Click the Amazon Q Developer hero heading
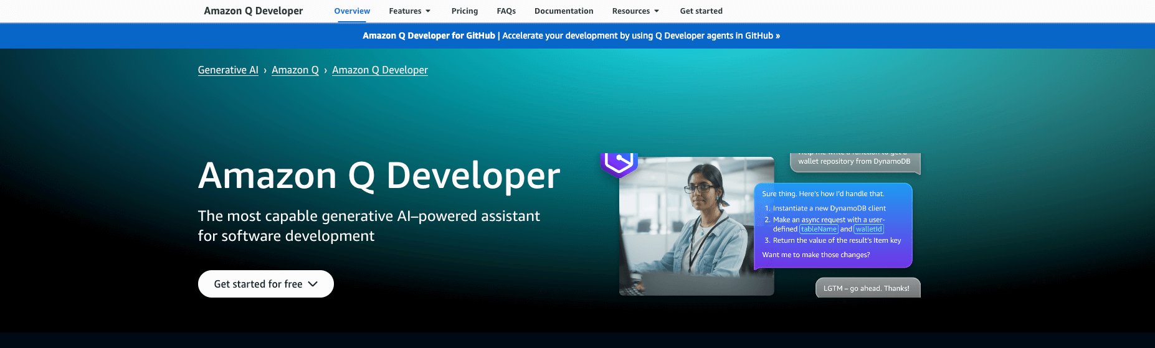Screen dimensions: 1155x348 379,176
